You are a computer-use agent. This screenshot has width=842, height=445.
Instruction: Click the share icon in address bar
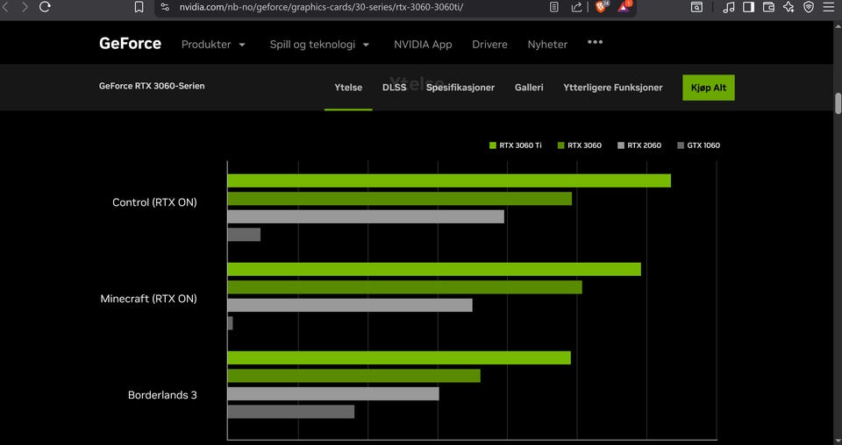point(576,7)
